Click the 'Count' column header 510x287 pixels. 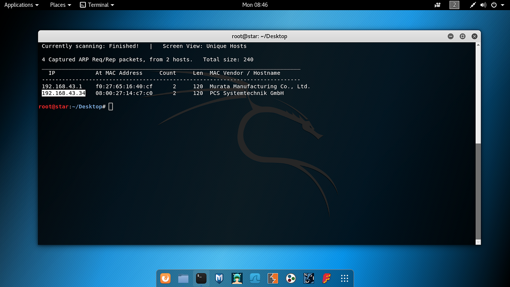(x=167, y=73)
